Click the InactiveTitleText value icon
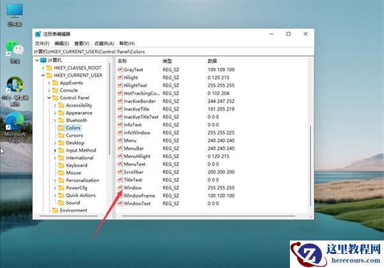The width and height of the screenshot is (384, 268). [x=120, y=117]
